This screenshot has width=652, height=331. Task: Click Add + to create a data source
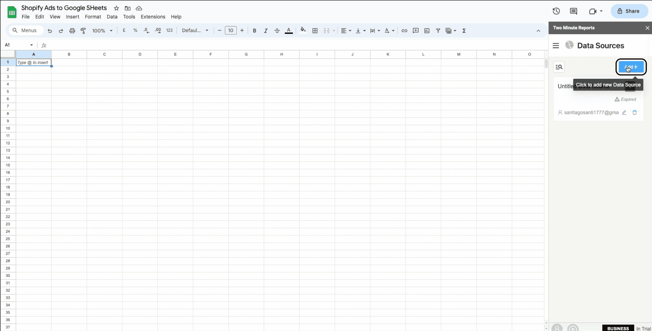(x=631, y=67)
